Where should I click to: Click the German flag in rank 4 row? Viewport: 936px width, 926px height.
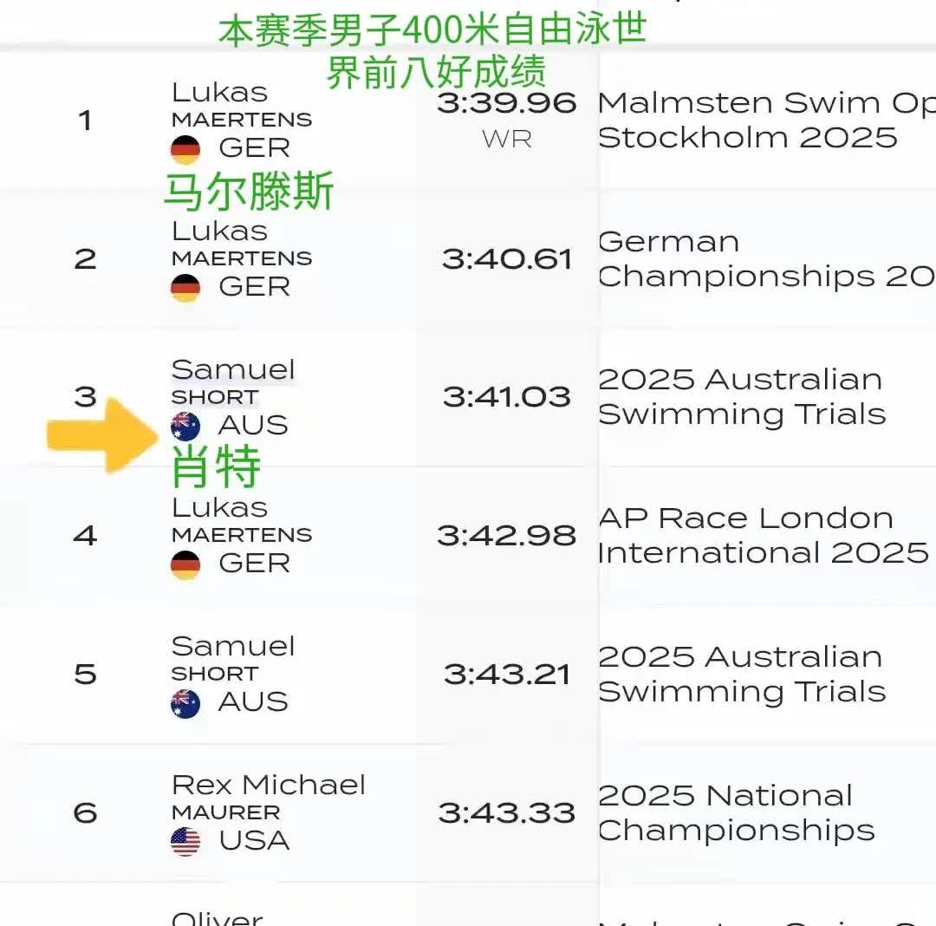pos(185,564)
